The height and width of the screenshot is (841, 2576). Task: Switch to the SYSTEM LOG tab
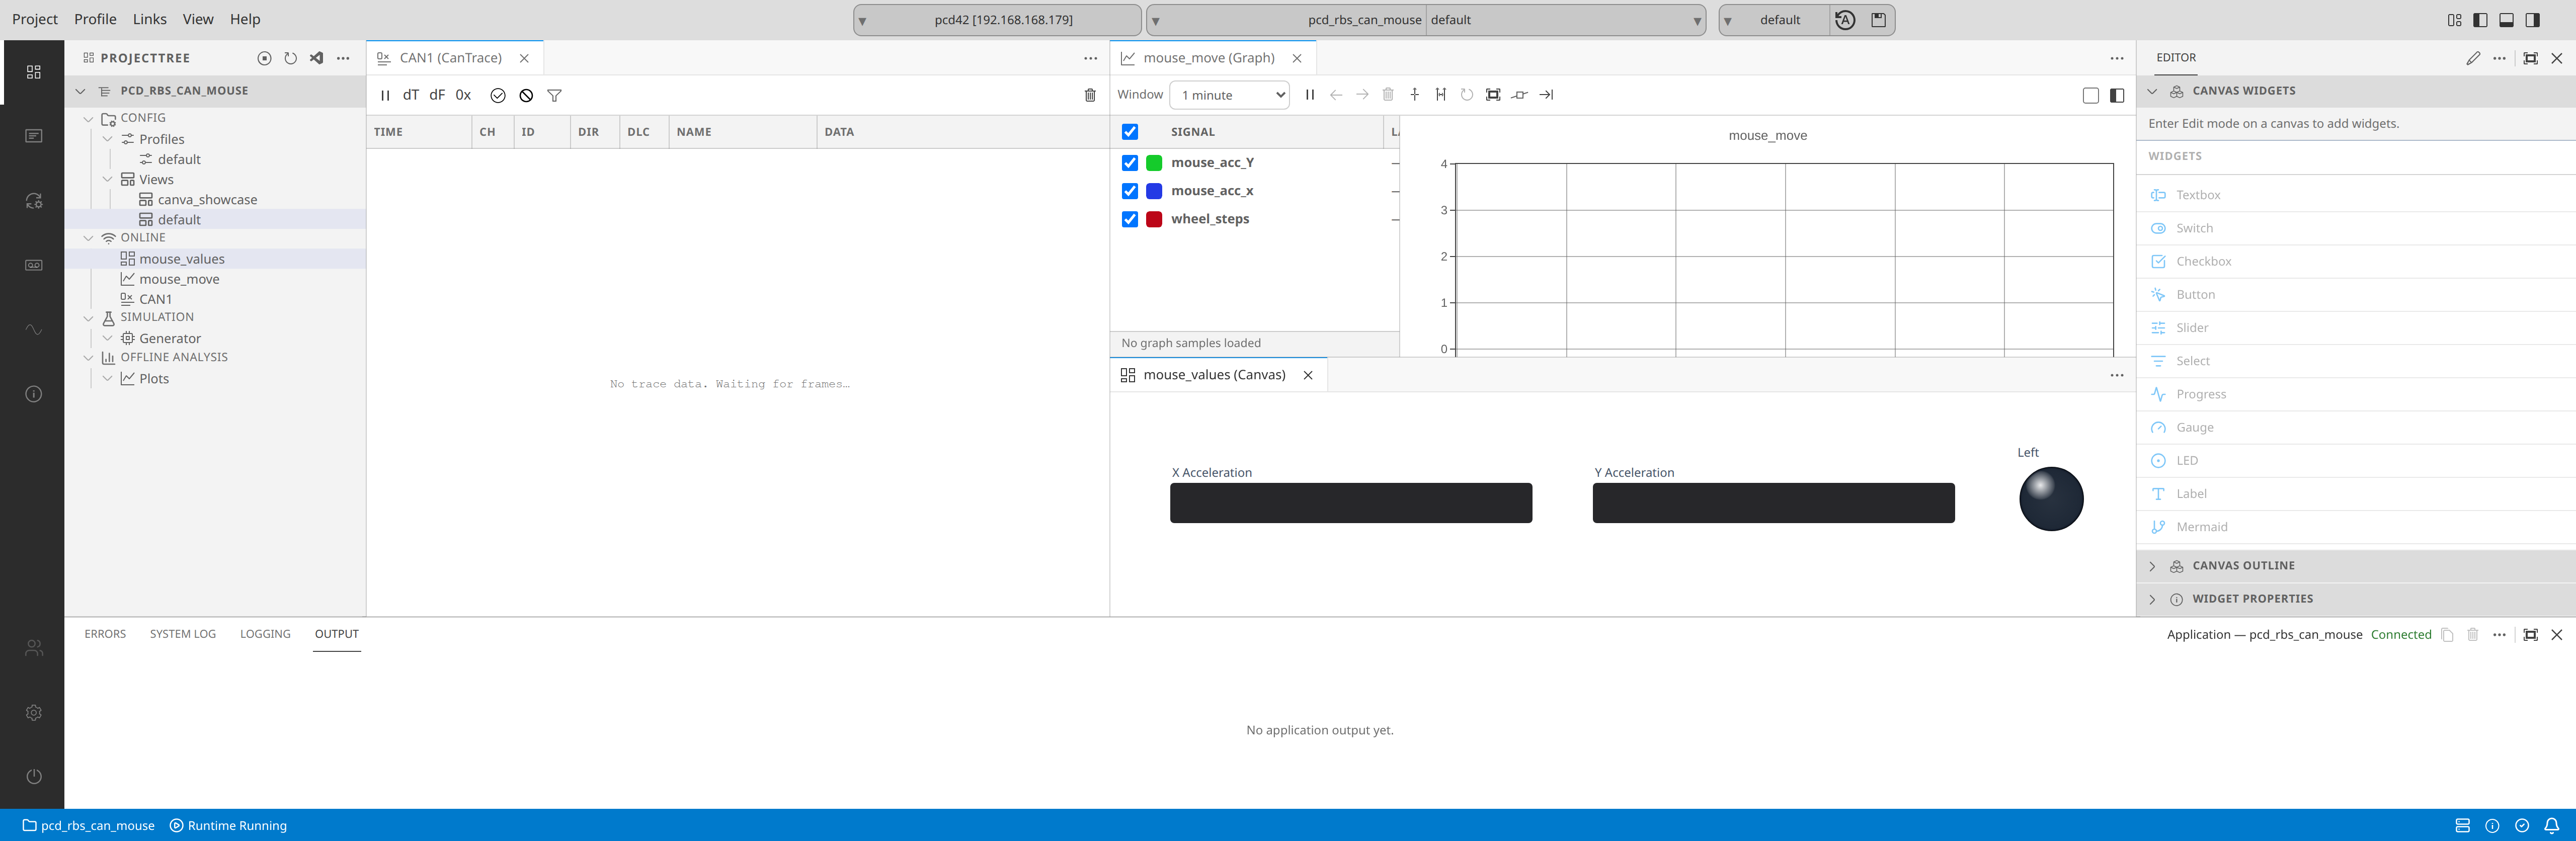pos(183,634)
